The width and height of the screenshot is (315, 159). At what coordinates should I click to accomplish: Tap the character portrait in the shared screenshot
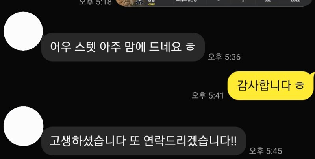point(127,2)
